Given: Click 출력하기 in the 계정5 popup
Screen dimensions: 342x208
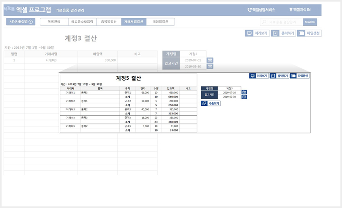Looking at the screenshot, I should pyautogui.click(x=279, y=76).
